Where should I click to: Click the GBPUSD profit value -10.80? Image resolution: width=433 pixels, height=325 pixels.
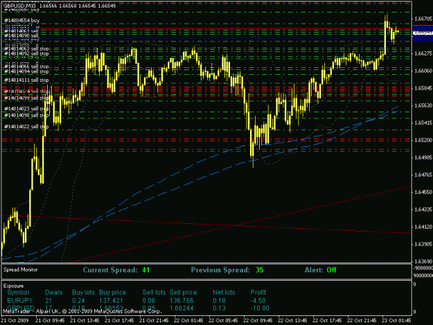point(260,308)
